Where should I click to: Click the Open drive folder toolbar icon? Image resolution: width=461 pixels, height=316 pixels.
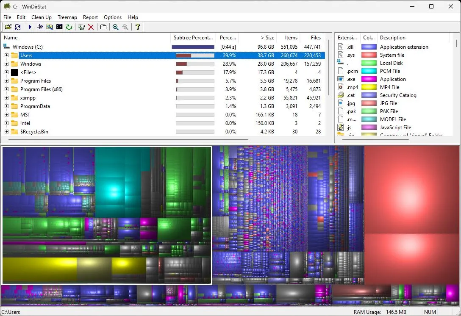click(x=8, y=27)
